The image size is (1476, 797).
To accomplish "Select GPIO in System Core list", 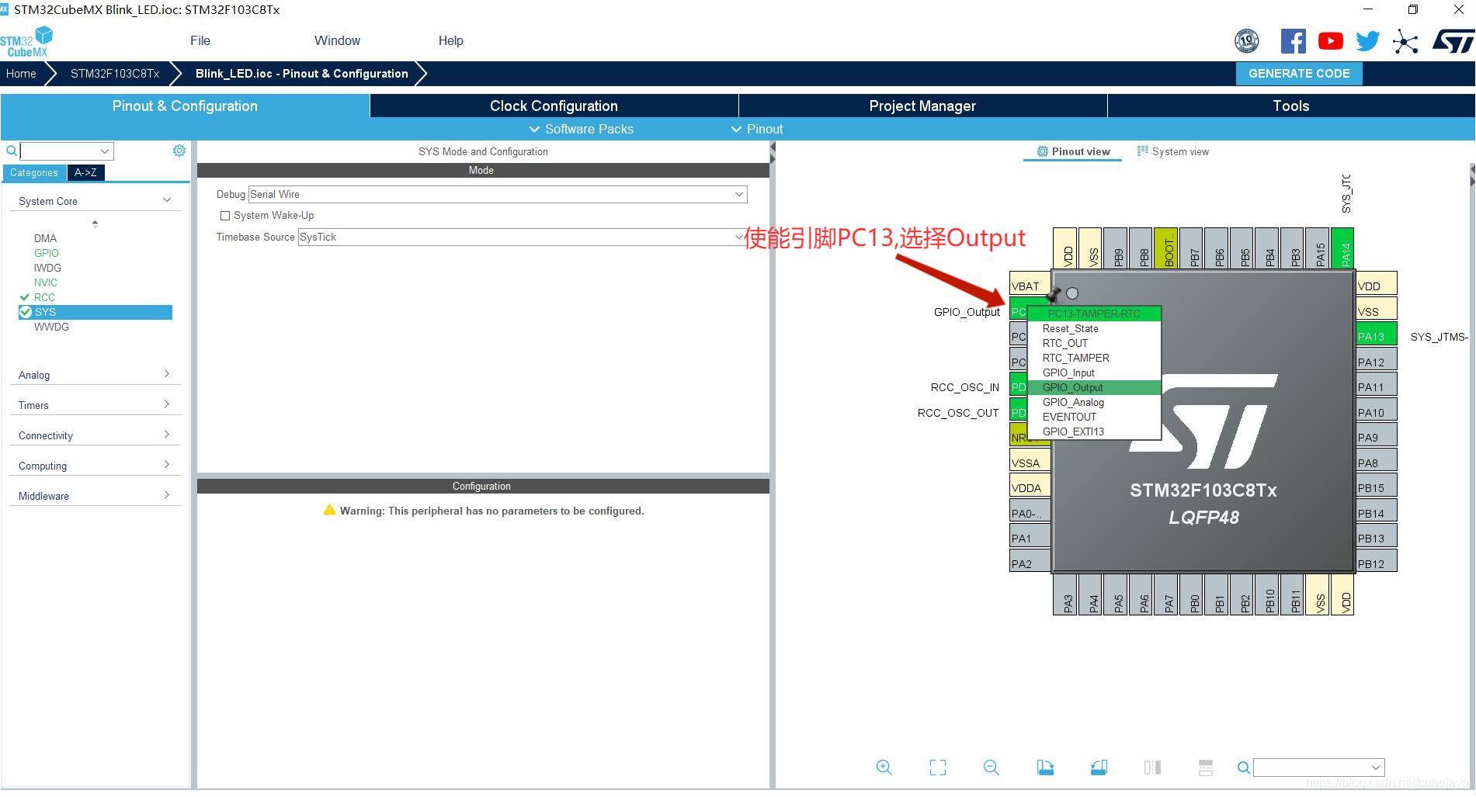I will pyautogui.click(x=47, y=253).
